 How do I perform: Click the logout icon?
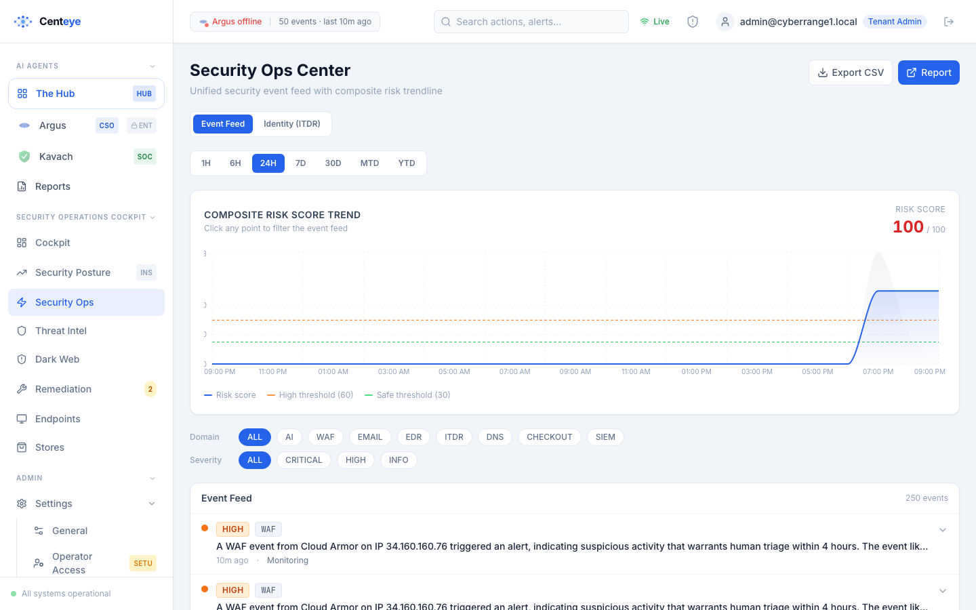coord(949,22)
